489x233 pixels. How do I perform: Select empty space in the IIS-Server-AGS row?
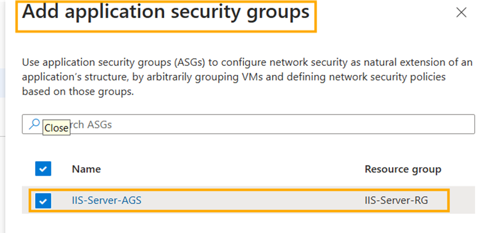click(x=250, y=201)
